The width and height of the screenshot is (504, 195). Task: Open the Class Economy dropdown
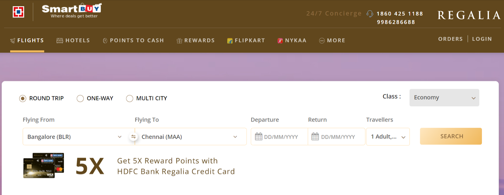(444, 97)
